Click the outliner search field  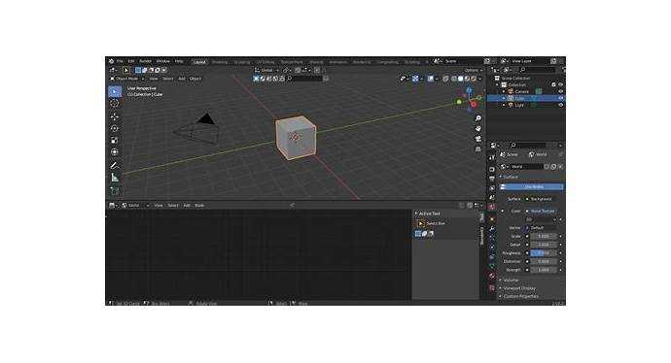coord(537,70)
